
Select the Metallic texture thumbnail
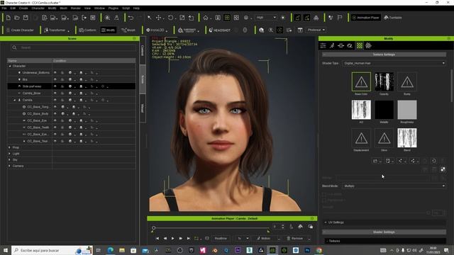tap(384, 110)
